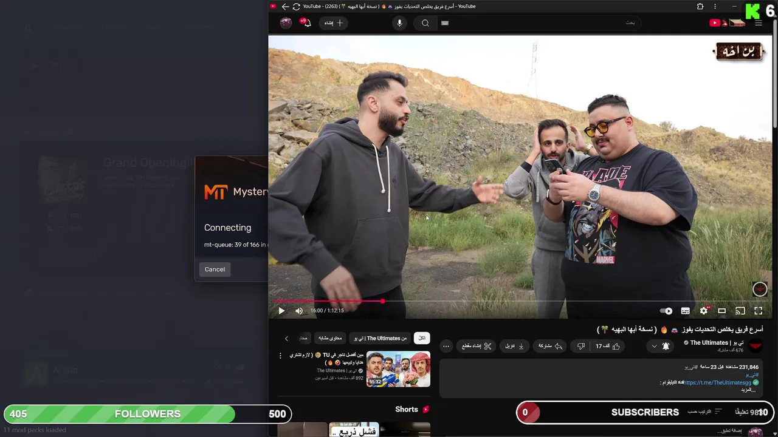Enter fullscreen mode
778x437 pixels.
[x=759, y=311]
